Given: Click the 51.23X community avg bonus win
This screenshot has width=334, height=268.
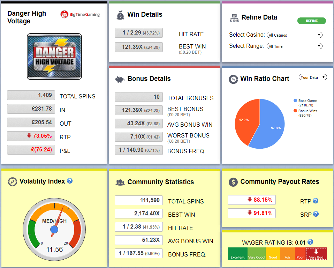Looking at the screenshot, I should coord(139,240).
